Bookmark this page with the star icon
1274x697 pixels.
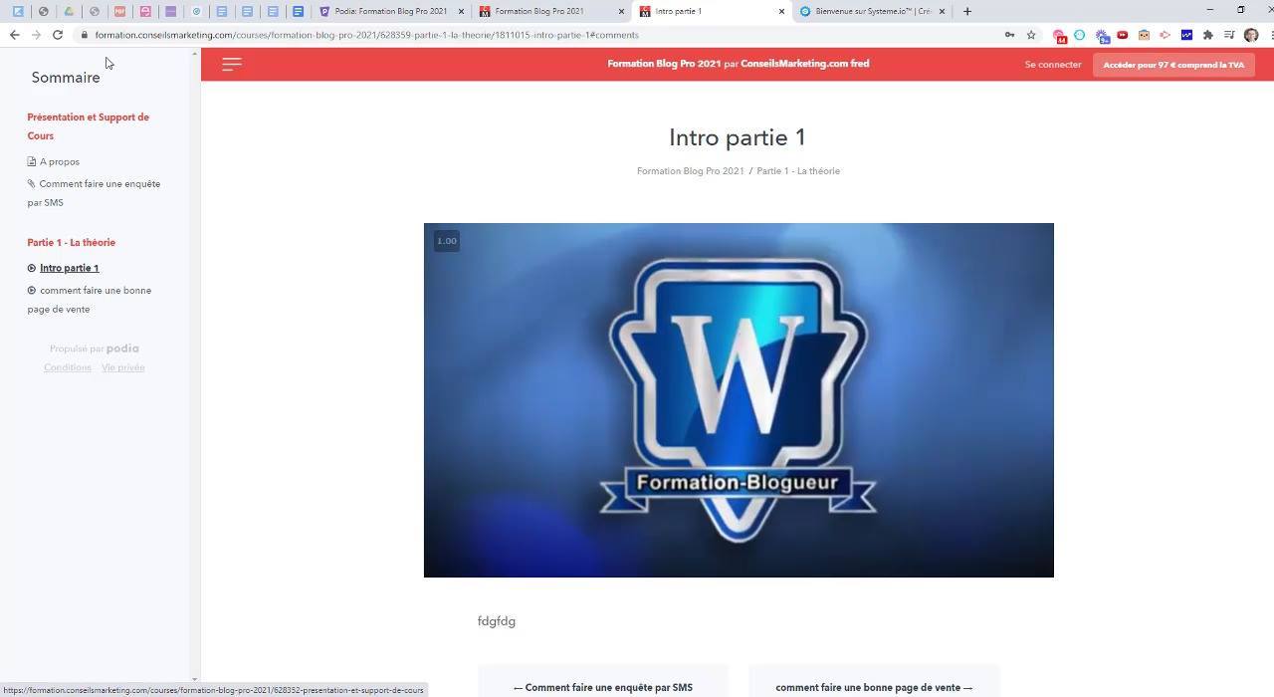(1031, 35)
